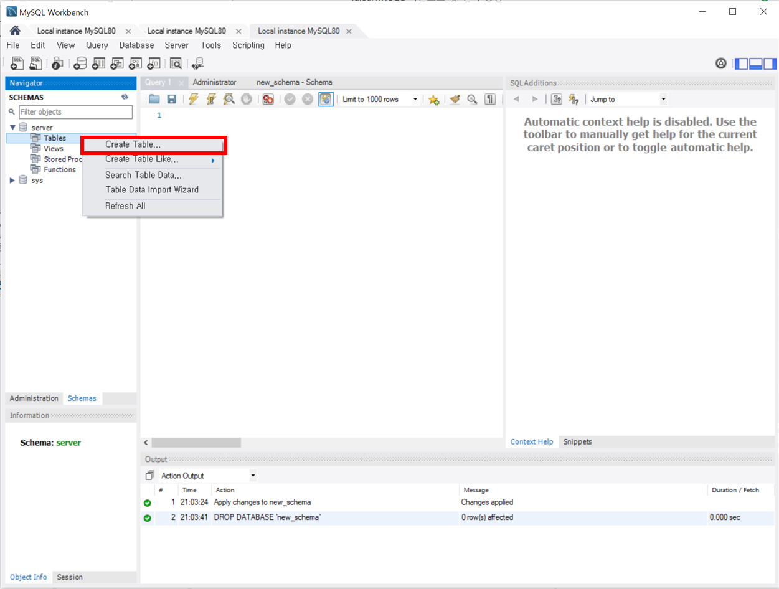Click the stop query execution icon

pos(247,99)
